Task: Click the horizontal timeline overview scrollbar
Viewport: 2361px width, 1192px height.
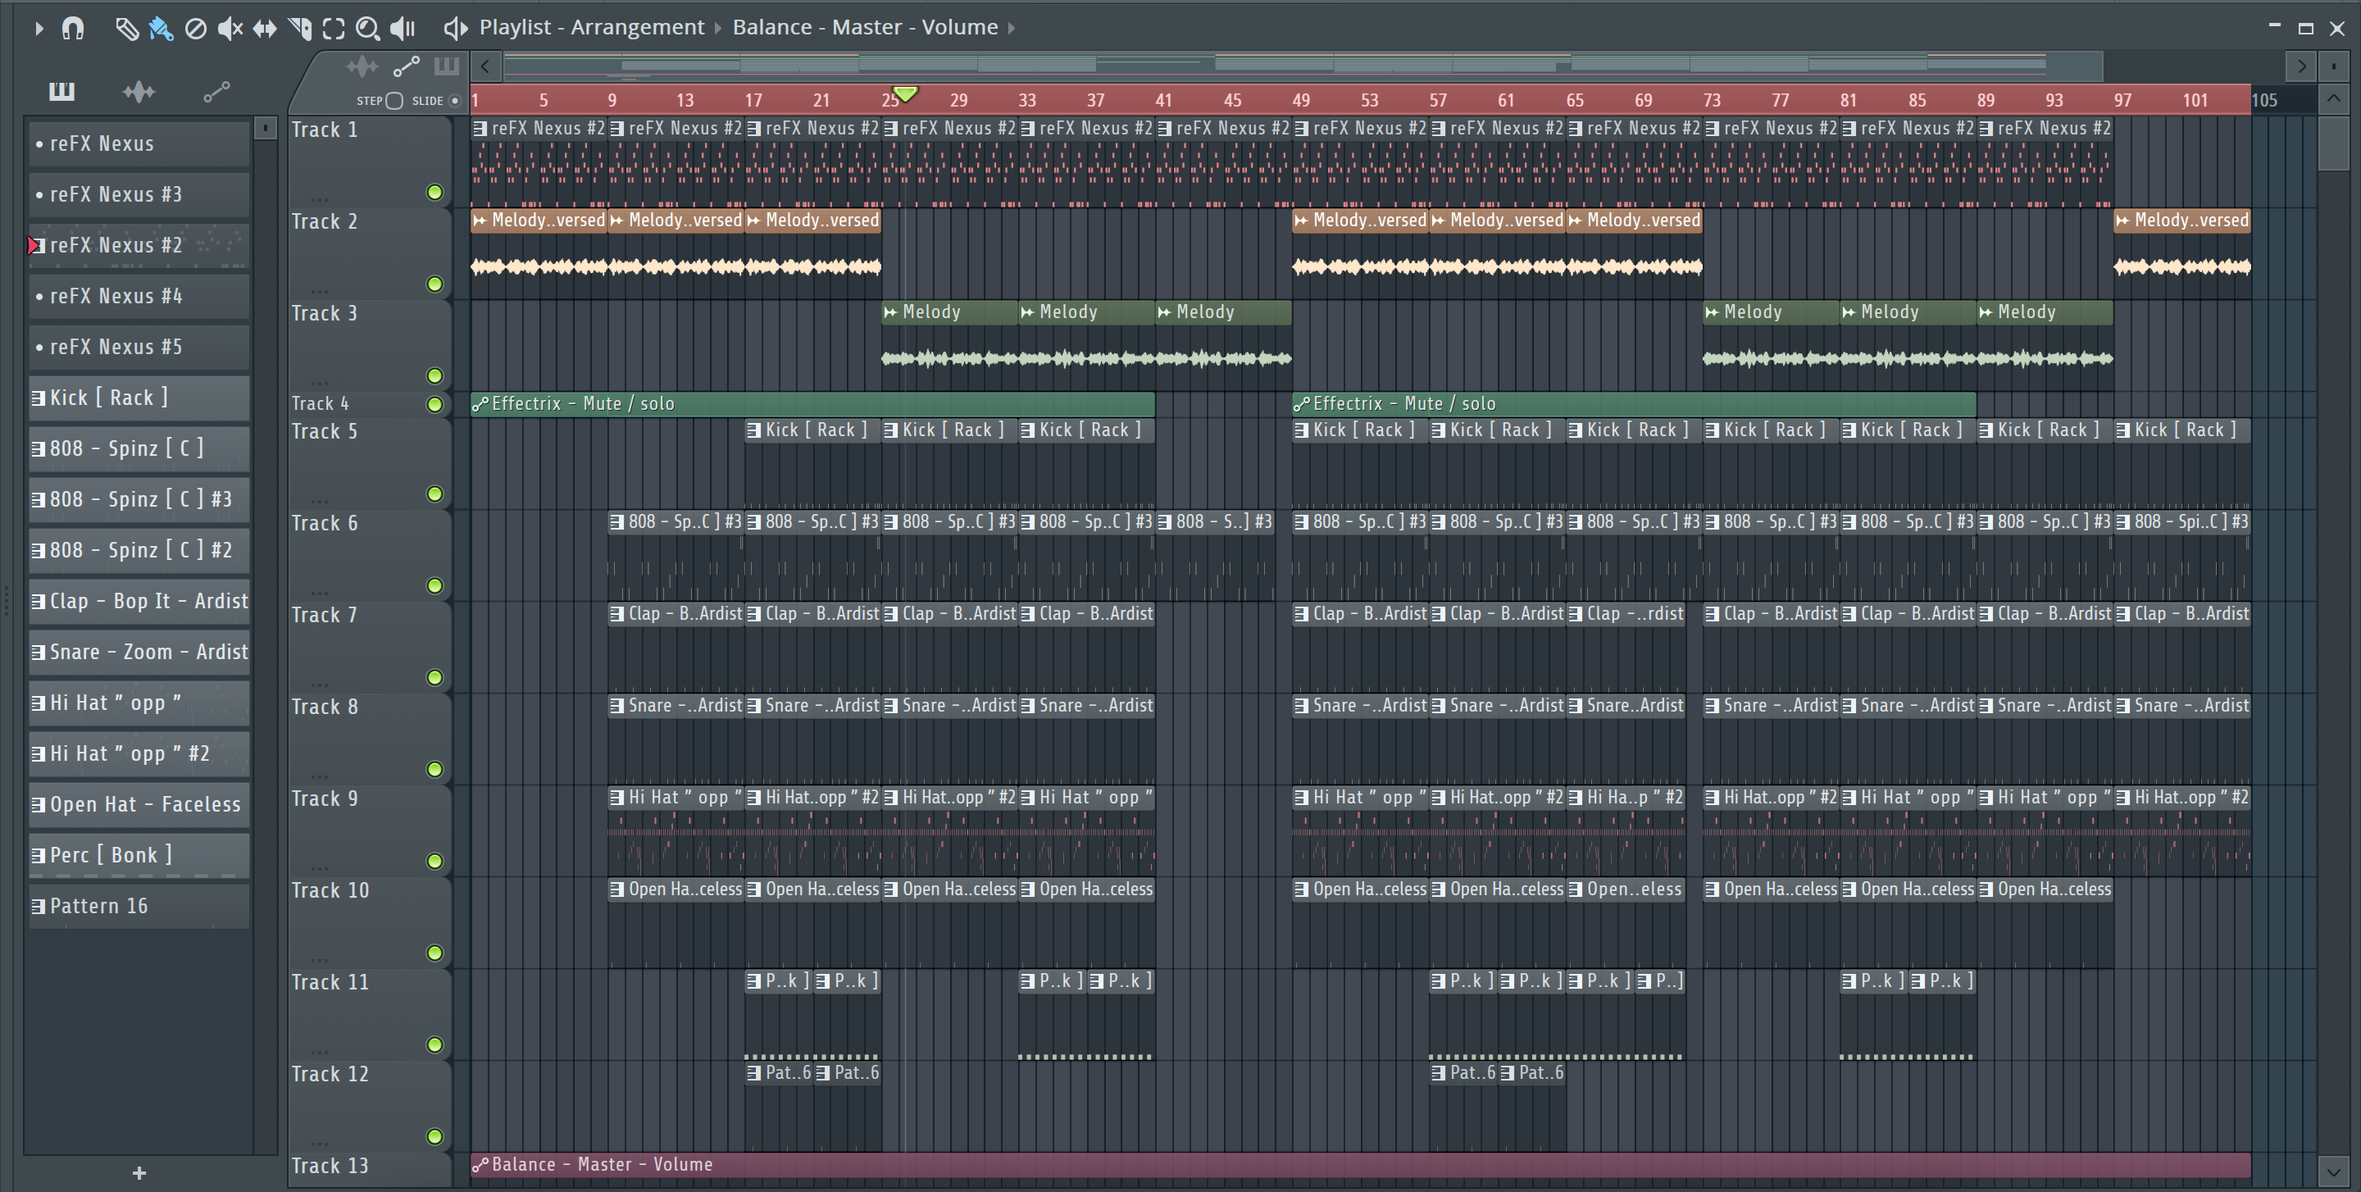Action: point(1303,66)
